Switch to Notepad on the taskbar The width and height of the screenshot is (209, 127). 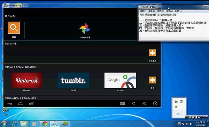click(x=55, y=124)
